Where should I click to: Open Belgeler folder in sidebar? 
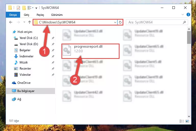point(25,50)
